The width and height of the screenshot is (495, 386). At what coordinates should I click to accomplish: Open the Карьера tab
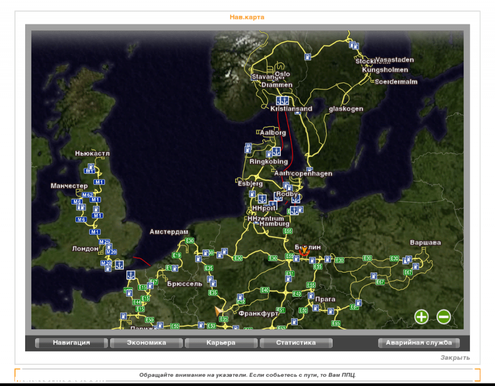pyautogui.click(x=221, y=343)
